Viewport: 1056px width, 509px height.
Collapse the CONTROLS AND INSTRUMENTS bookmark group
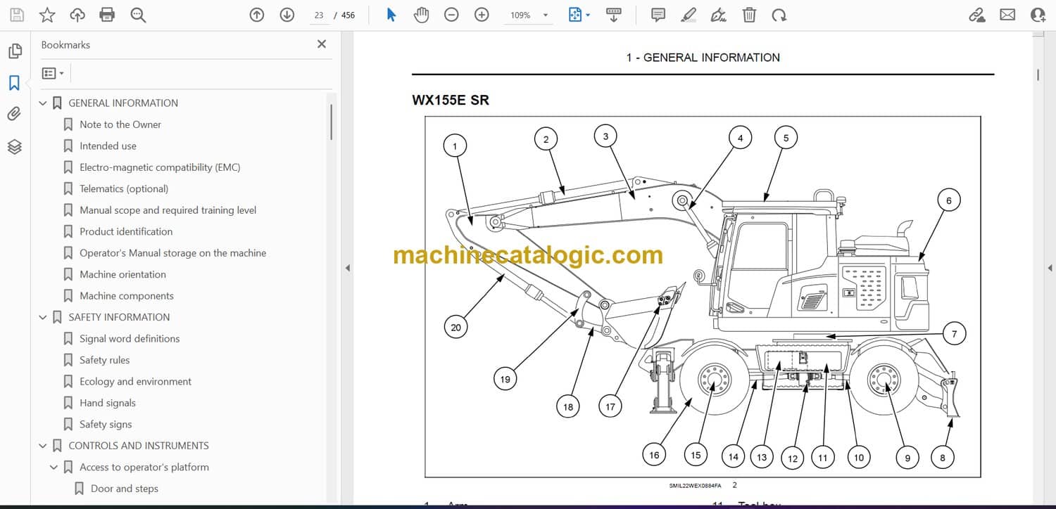(x=42, y=446)
